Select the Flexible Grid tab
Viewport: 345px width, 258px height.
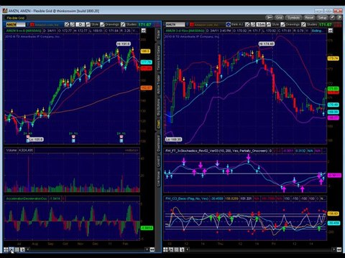click(x=16, y=18)
